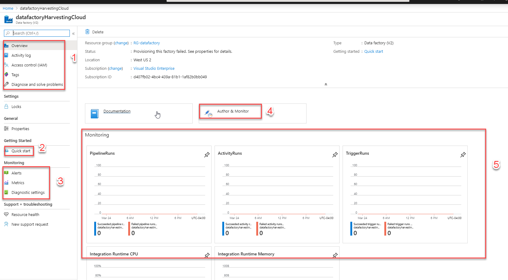Screen dimensions: 508x280
Task: Click the New support request person icon
Action: pyautogui.click(x=6, y=224)
